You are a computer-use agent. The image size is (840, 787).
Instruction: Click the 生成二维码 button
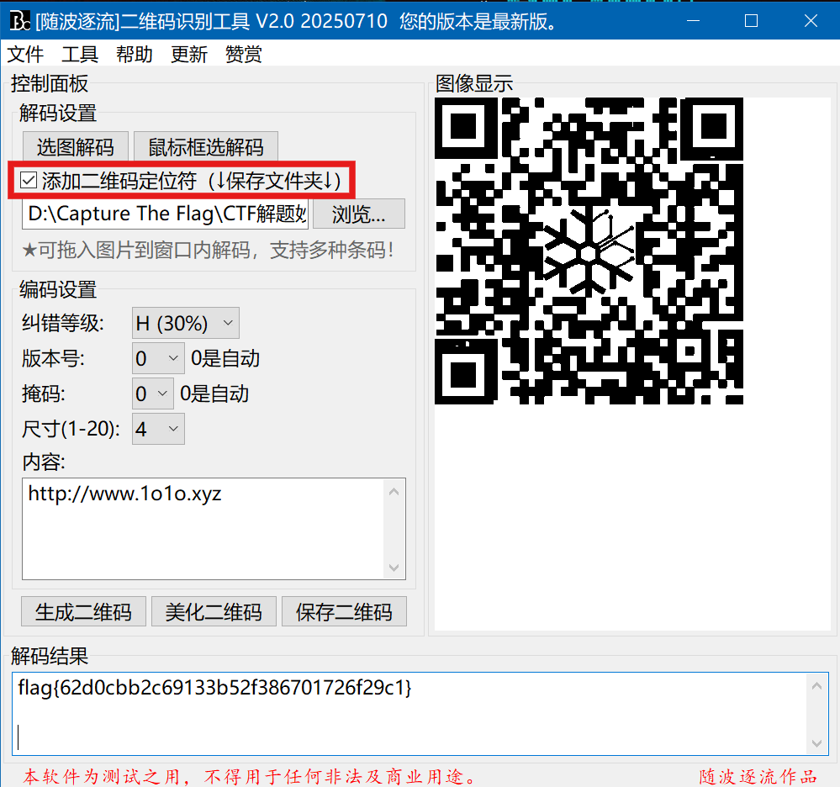(x=83, y=612)
